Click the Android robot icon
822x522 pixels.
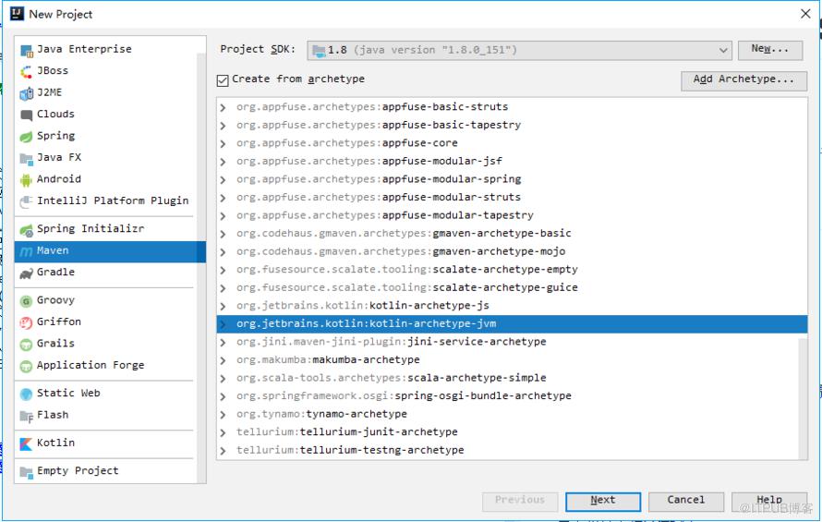tap(26, 180)
